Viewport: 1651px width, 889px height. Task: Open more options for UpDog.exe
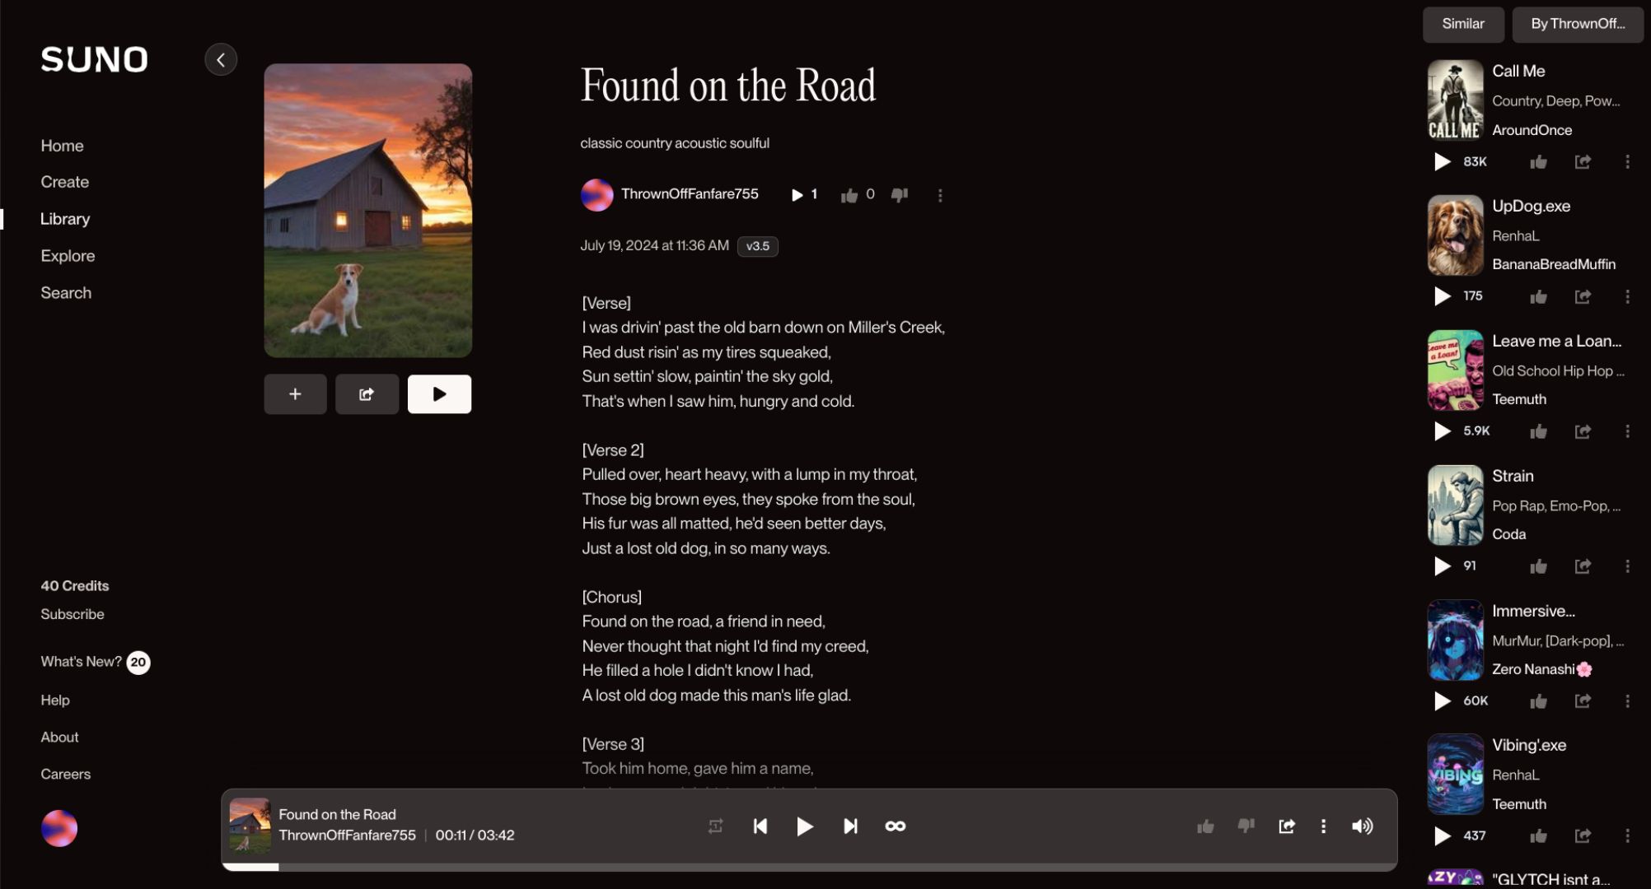(x=1627, y=297)
